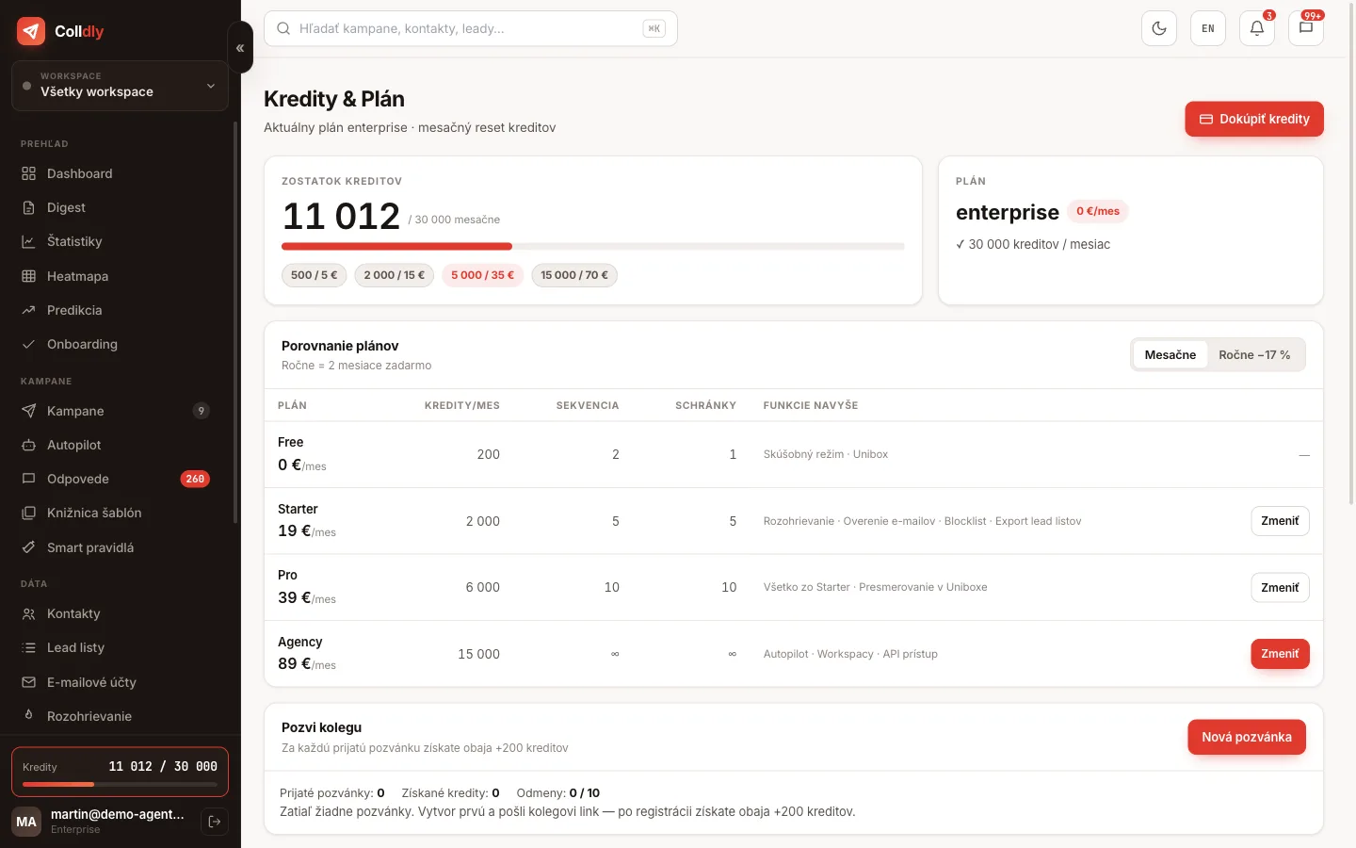The image size is (1356, 848).
Task: Open Odpovede with 260 badge
Action: pos(120,479)
